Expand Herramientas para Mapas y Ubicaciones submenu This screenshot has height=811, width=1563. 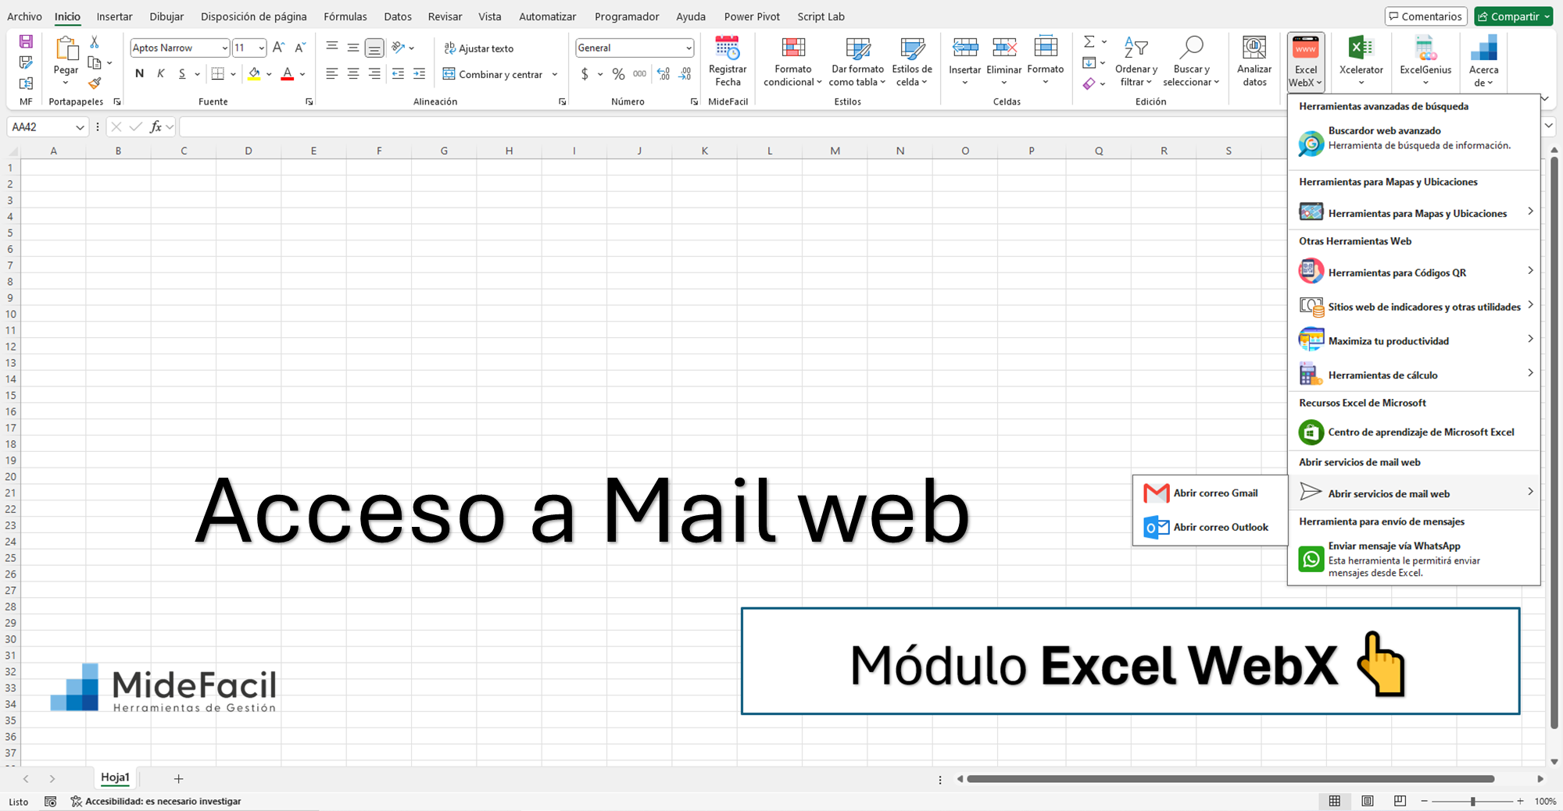point(1414,213)
